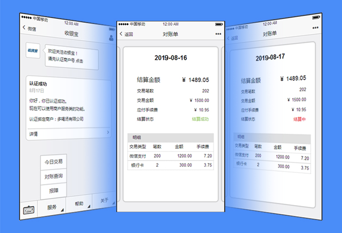Tap the 返回 back arrow on right phone
The image size is (342, 233).
228,38
